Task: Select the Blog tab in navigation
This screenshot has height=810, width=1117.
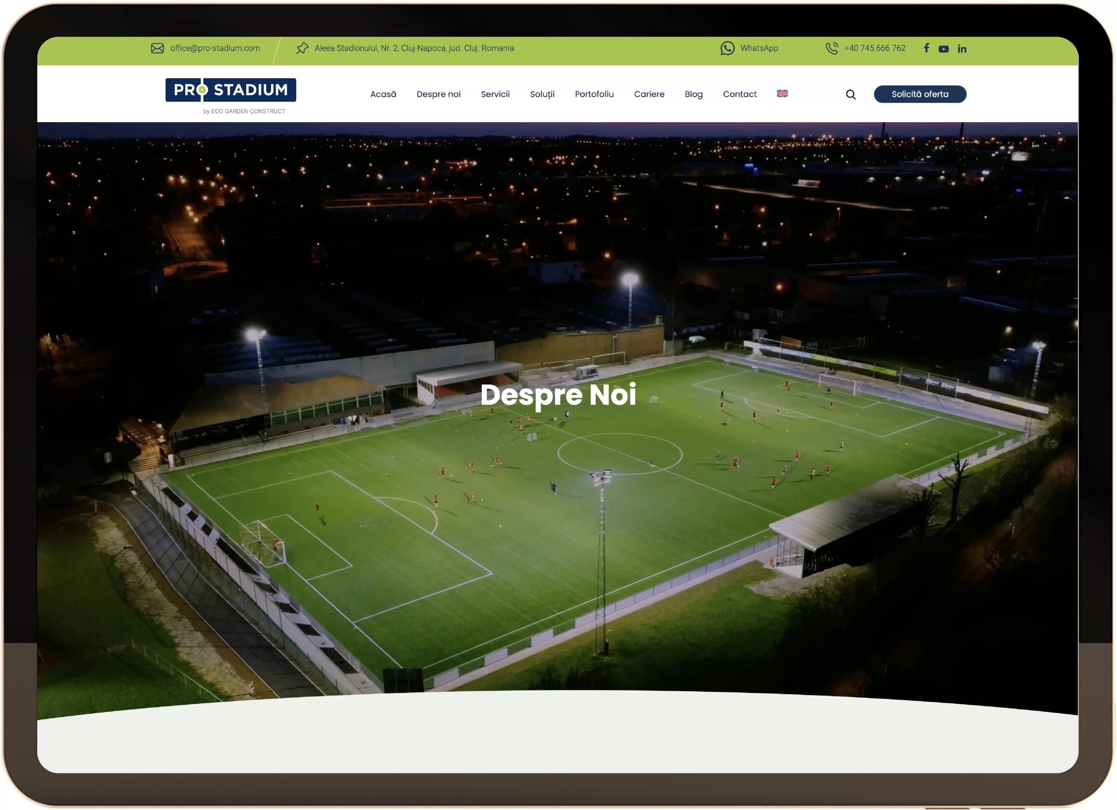Action: (x=693, y=94)
